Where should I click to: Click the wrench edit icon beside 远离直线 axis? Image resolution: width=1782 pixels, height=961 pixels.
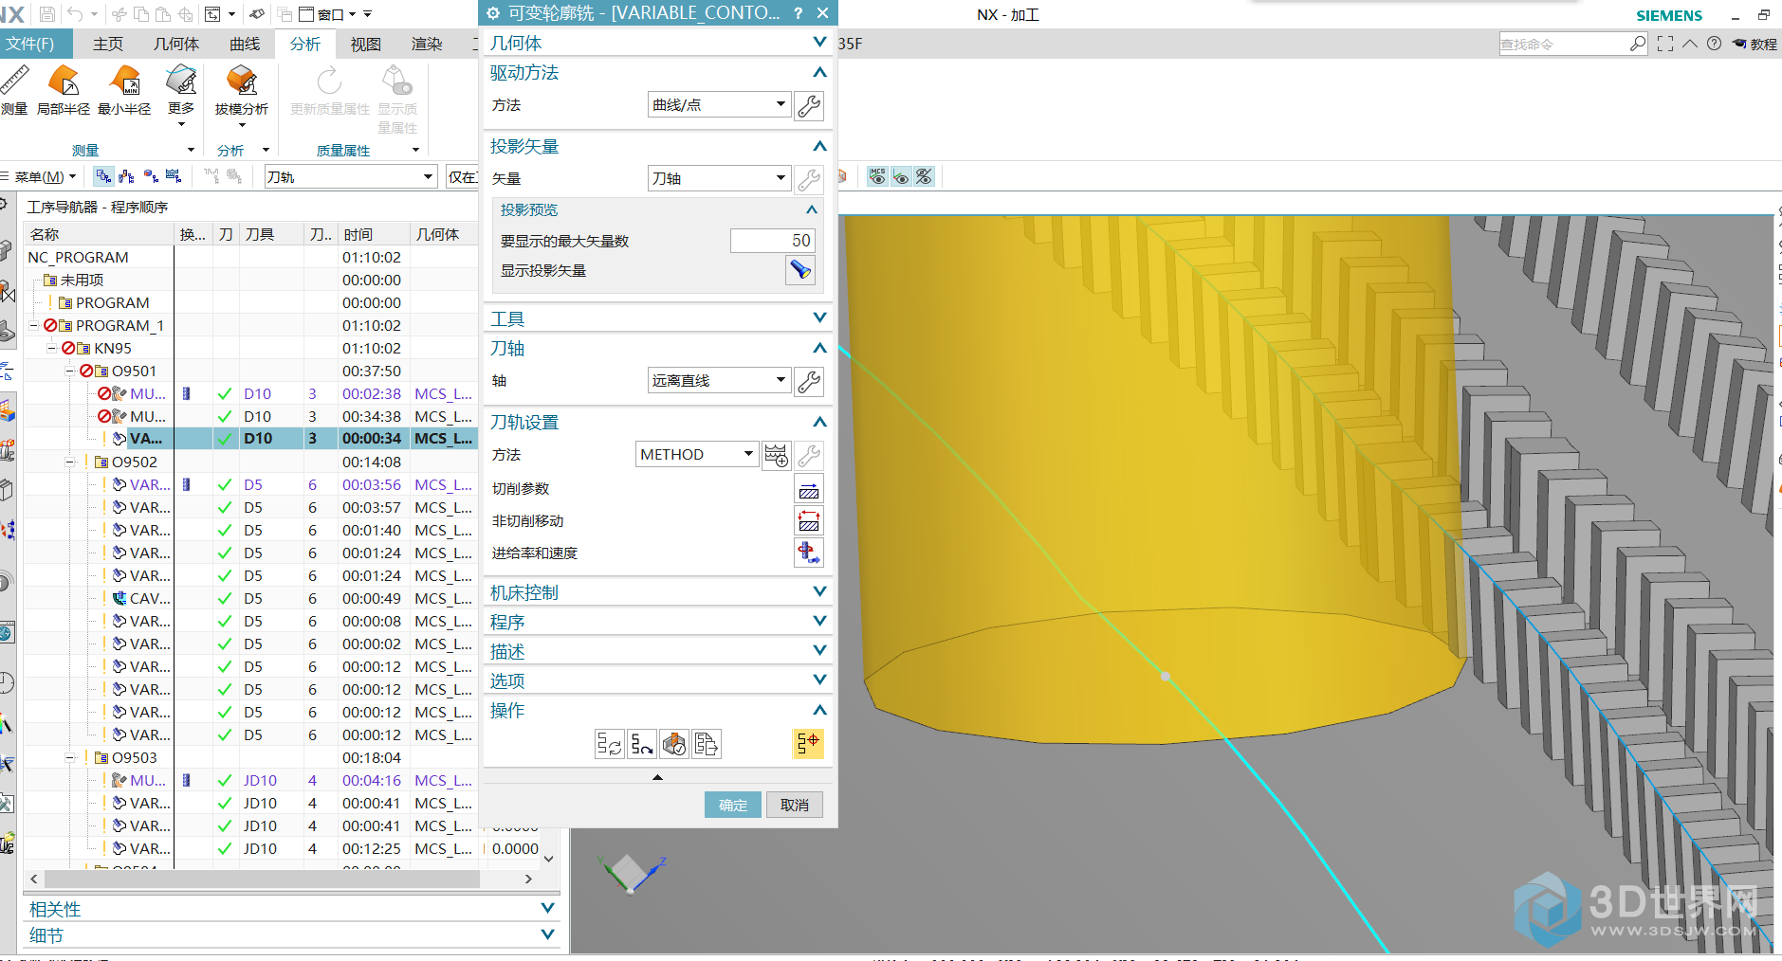tap(809, 381)
